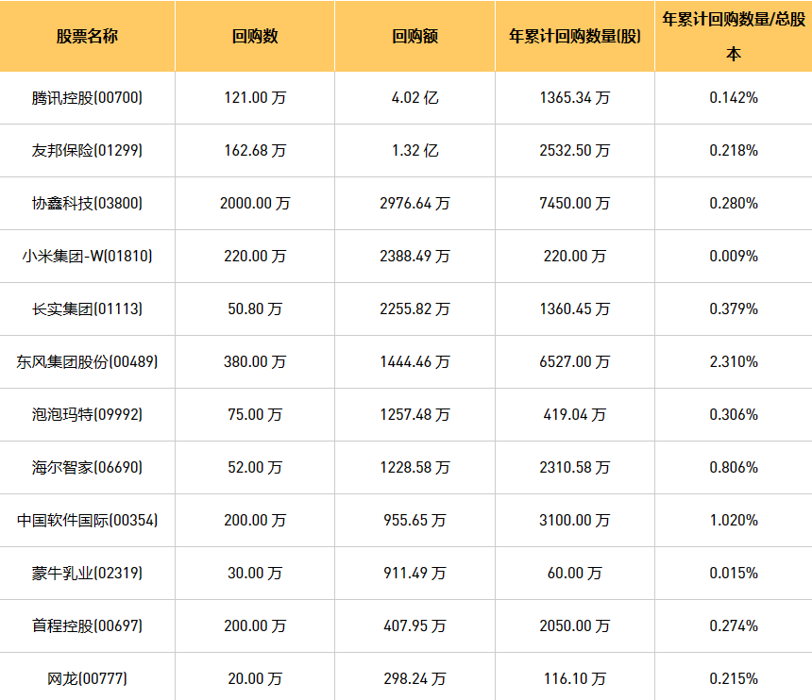Click the 回购额 column header
The width and height of the screenshot is (812, 700).
[414, 37]
